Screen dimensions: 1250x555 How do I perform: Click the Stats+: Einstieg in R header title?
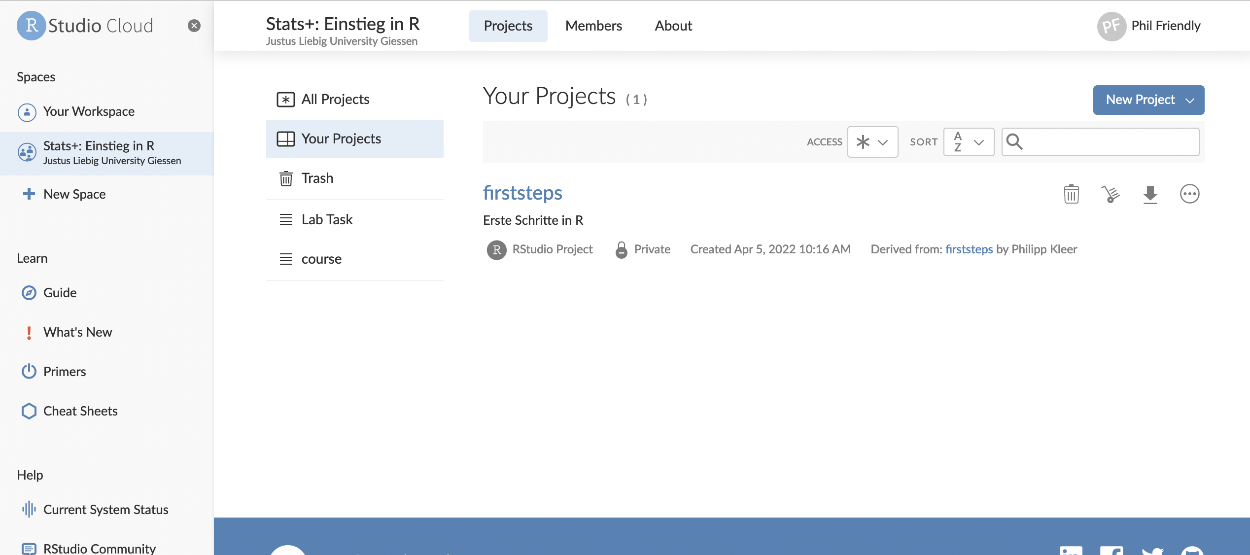pos(343,24)
